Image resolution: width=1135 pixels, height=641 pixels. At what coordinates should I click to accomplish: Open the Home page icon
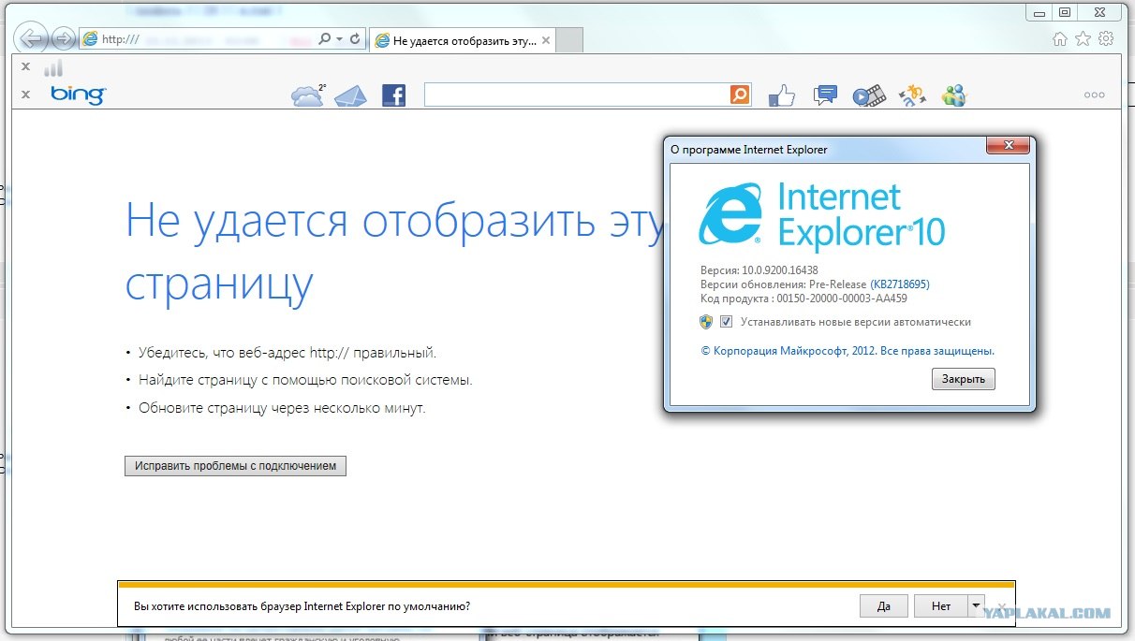click(x=1060, y=39)
